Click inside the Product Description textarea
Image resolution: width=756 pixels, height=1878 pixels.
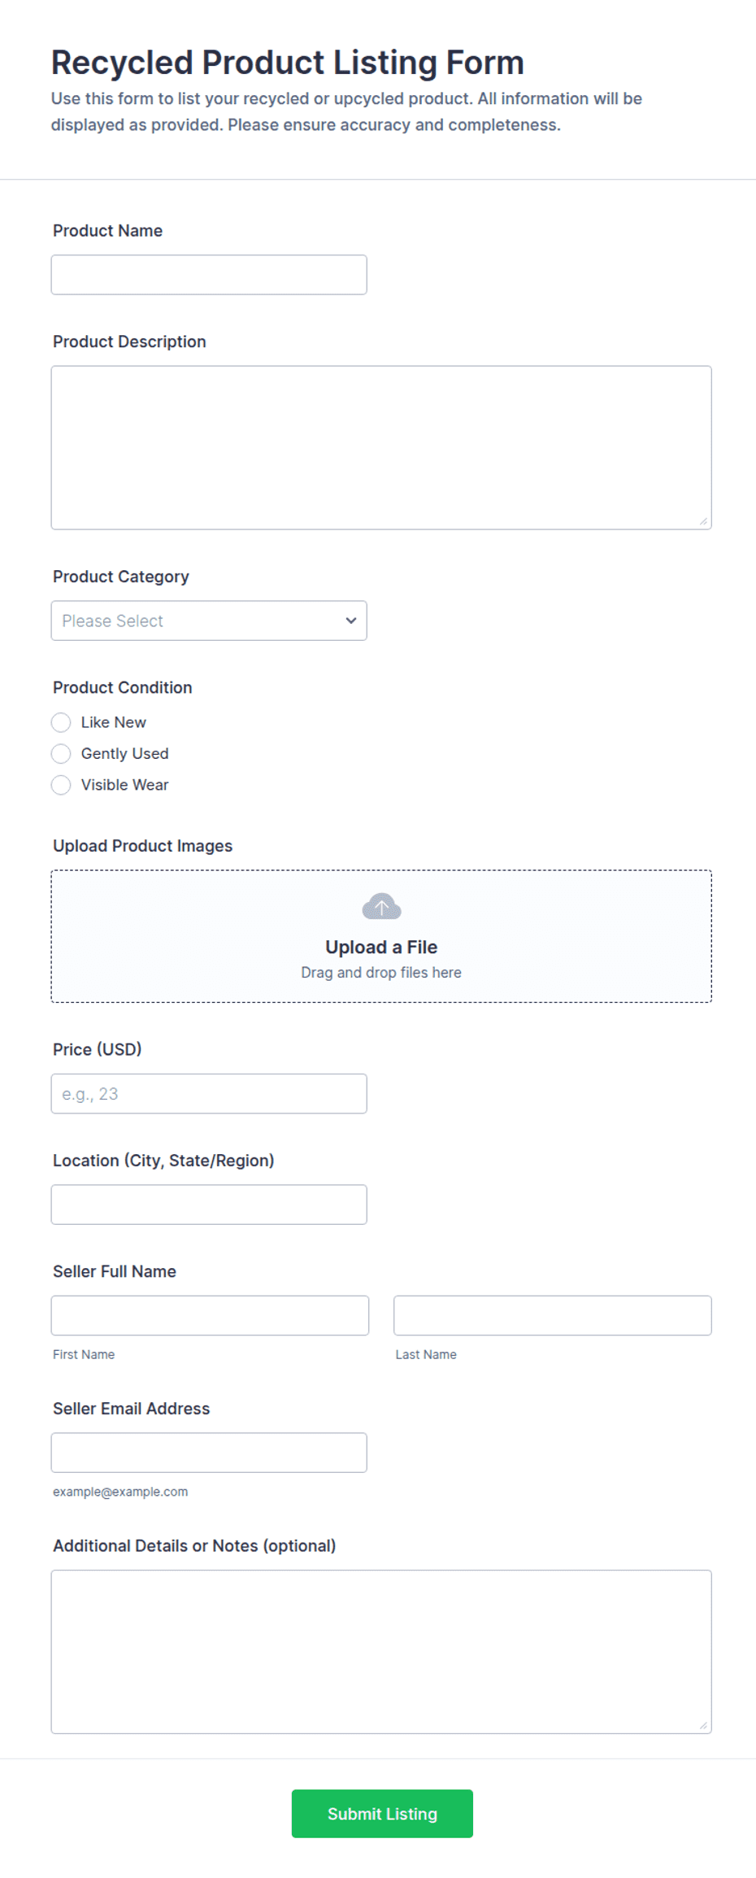click(381, 447)
